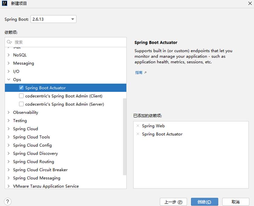Select the Spring Cloud Circuit Breaker label
The width and height of the screenshot is (254, 206).
(x=40, y=170)
